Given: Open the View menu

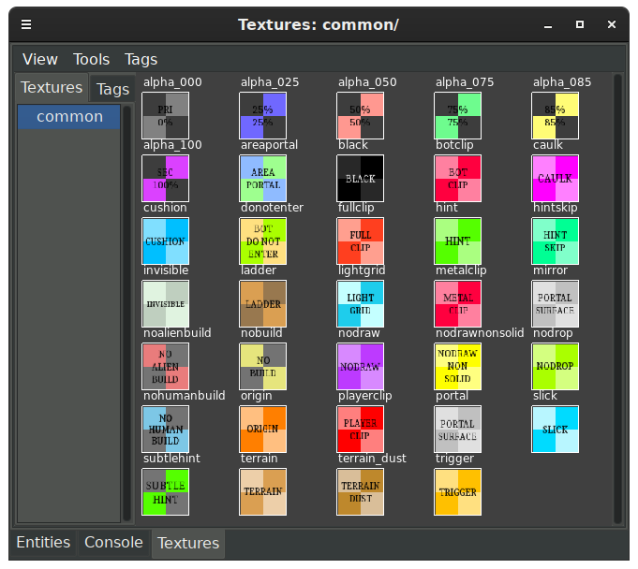Looking at the screenshot, I should 40,59.
